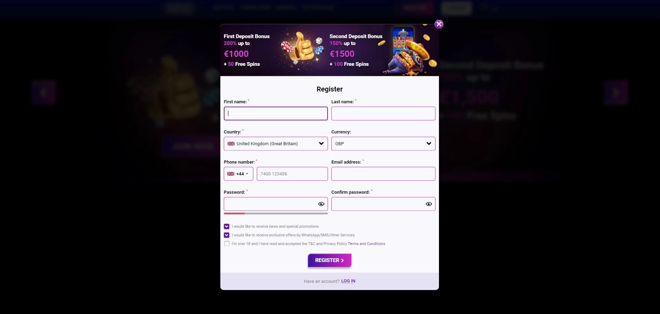Check the over 18 and T&C checkbox
The image size is (660, 314).
(227, 244)
